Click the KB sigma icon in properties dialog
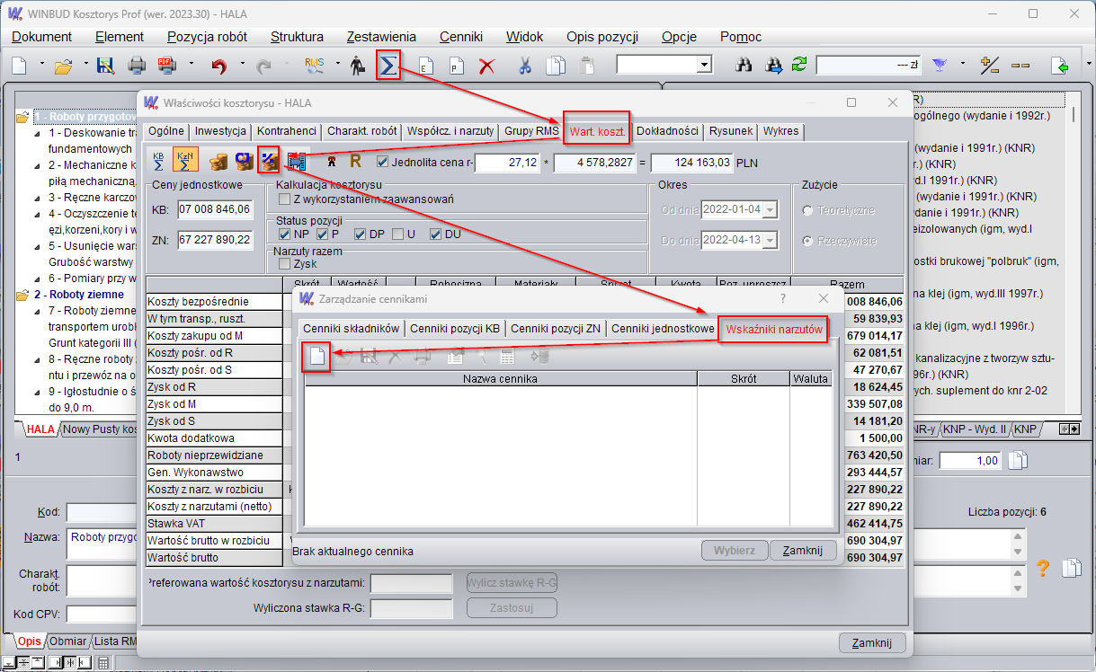 coord(159,161)
